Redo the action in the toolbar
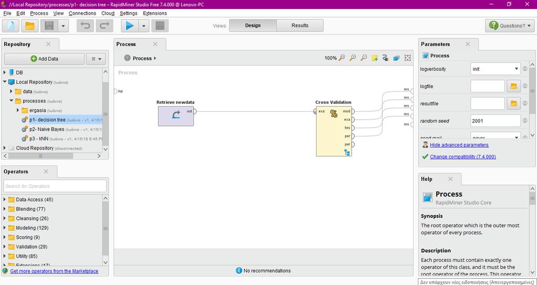 104,26
